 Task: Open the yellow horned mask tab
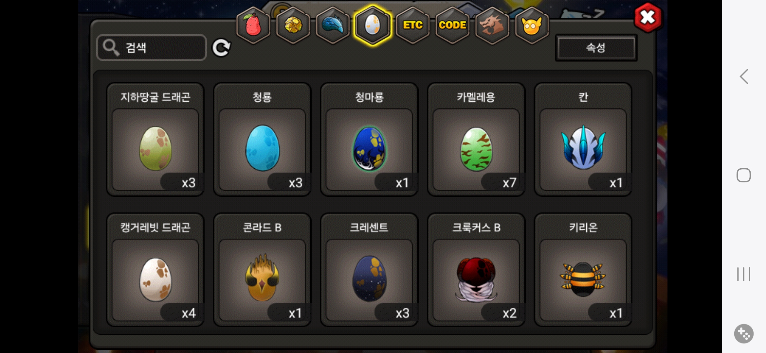532,25
